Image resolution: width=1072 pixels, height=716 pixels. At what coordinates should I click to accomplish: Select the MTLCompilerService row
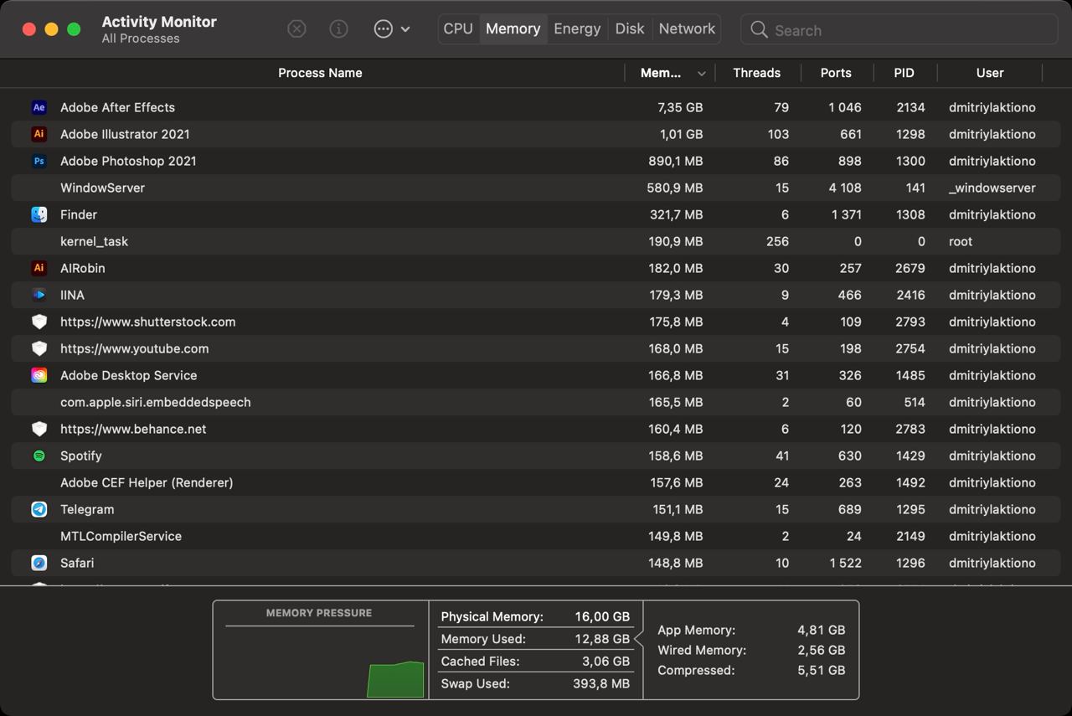pyautogui.click(x=536, y=536)
